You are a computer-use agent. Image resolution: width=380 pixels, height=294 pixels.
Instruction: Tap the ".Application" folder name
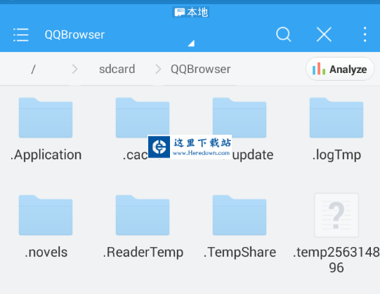click(x=46, y=155)
